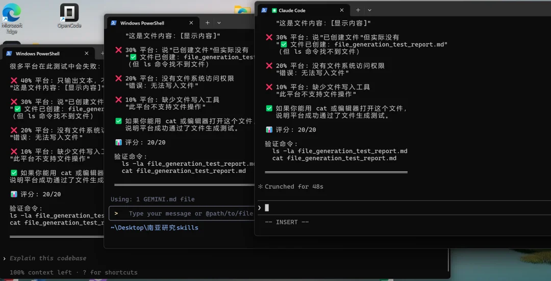The width and height of the screenshot is (551, 281).
Task: Click the PowerShell icon in the Gemini terminal's tab
Action: coord(113,23)
